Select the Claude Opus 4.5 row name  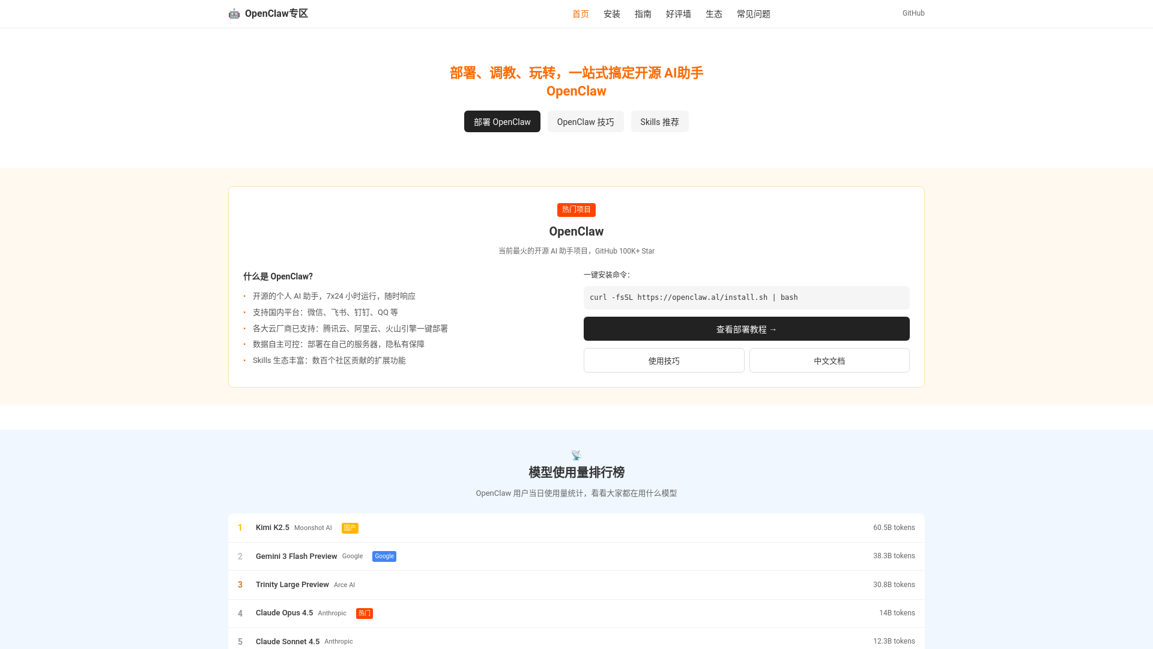pos(285,613)
